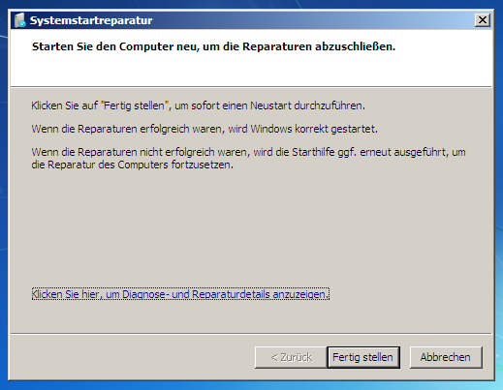Click the blue desktop background below the dialog
This screenshot has width=503, height=390.
251,385
